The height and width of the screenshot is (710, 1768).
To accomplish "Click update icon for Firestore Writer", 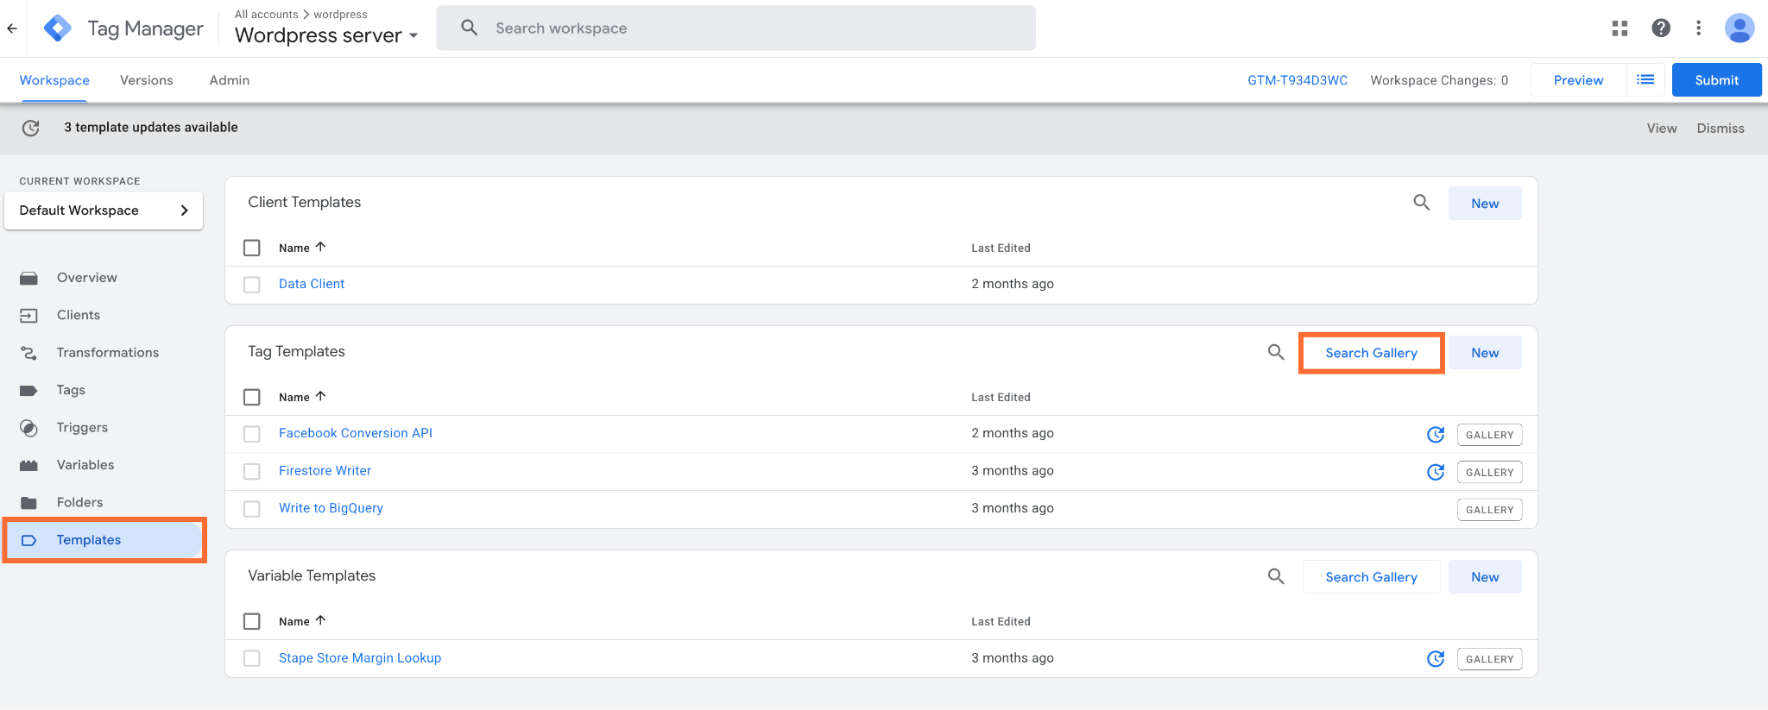I will [1436, 472].
